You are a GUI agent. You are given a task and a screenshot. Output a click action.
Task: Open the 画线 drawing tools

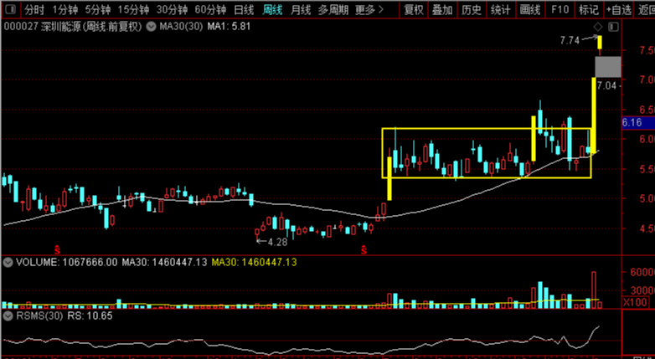click(529, 10)
